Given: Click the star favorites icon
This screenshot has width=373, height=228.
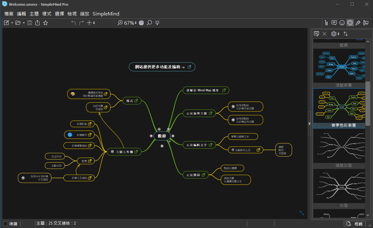Looking at the screenshot, I should point(45,23).
